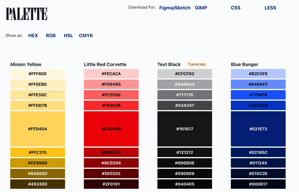Select swatch #161617 in Text Black
The height and width of the screenshot is (192, 299).
(x=184, y=129)
